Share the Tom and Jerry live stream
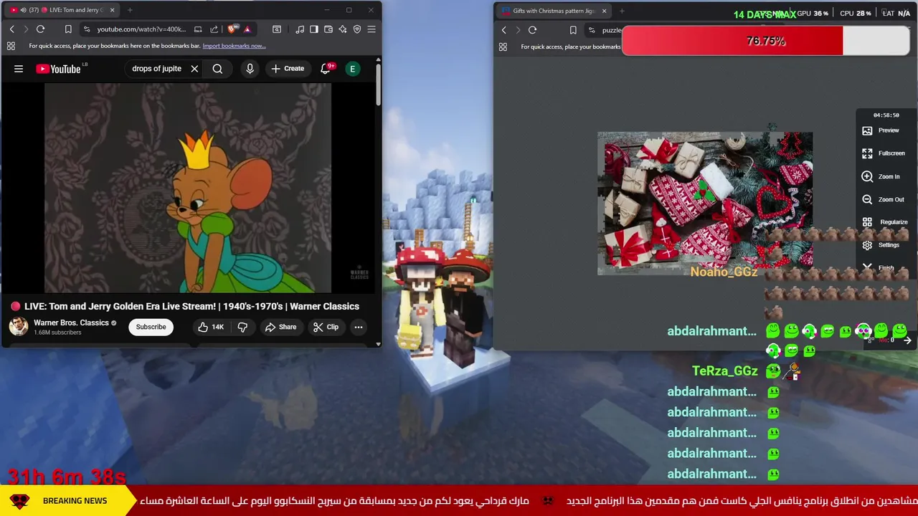 (280, 327)
